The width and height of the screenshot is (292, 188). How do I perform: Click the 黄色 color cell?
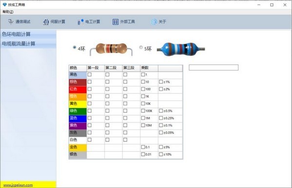(78, 104)
